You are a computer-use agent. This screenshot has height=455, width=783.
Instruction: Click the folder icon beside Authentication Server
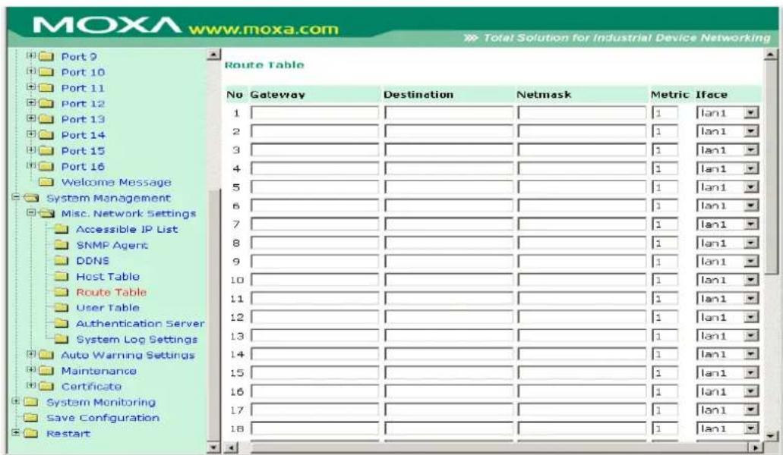pyautogui.click(x=61, y=324)
